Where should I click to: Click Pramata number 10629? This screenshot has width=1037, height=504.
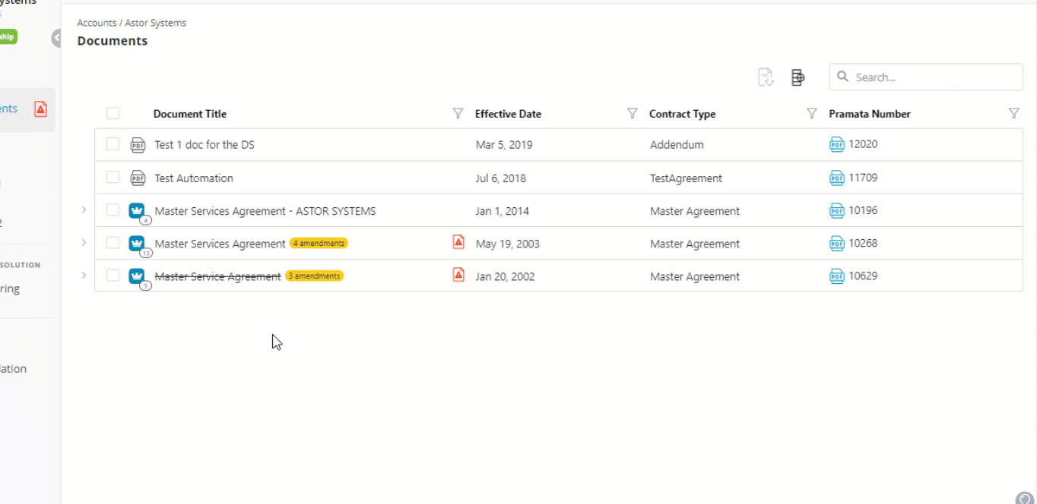pos(864,276)
